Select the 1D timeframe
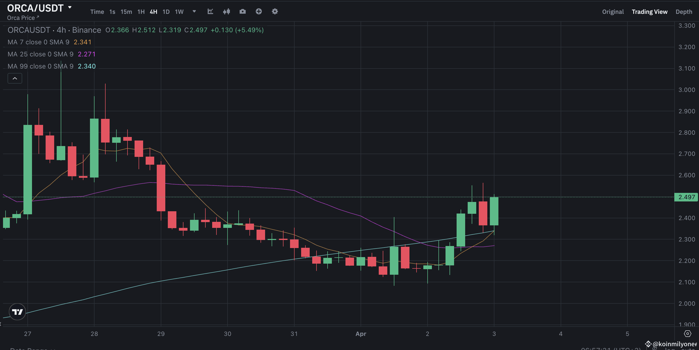 click(x=166, y=12)
